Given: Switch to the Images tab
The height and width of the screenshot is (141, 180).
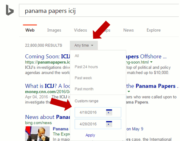Looking at the screenshot, I should 54,30.
